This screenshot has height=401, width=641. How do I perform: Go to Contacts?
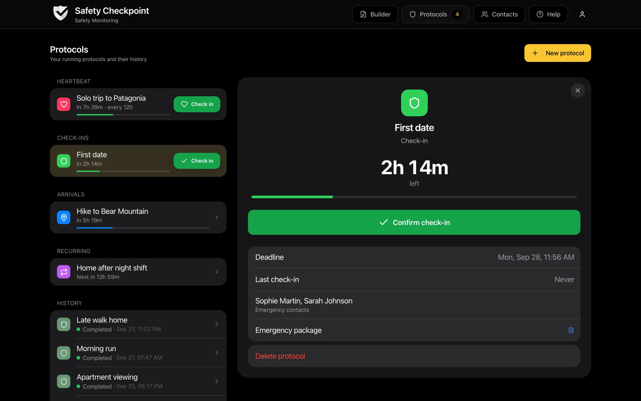(499, 14)
